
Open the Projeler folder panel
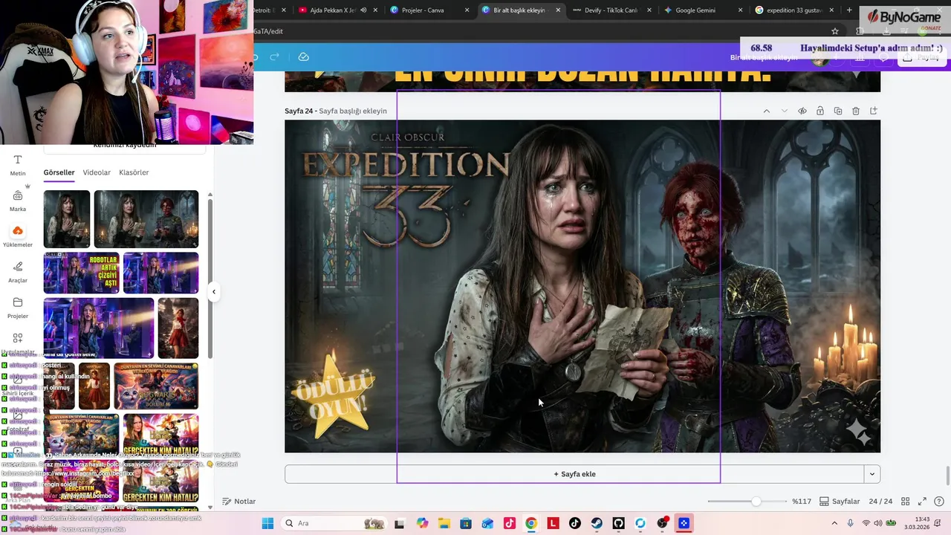tap(18, 308)
